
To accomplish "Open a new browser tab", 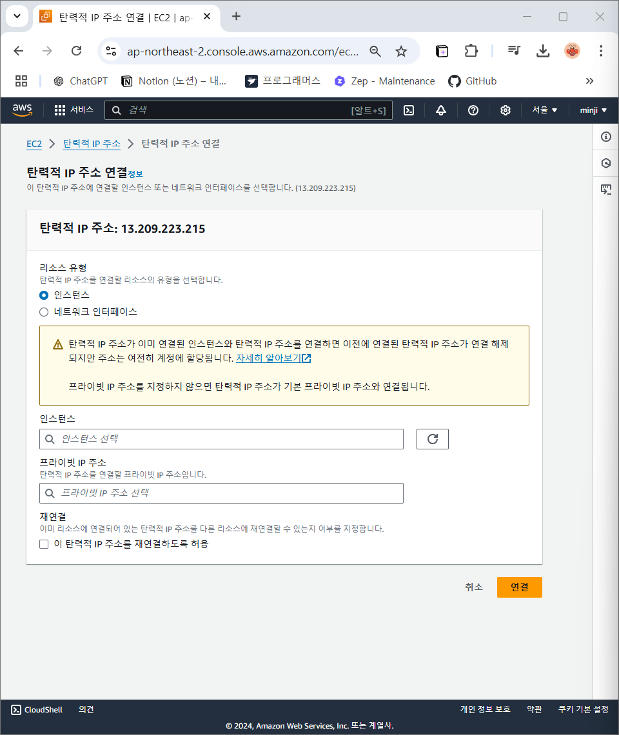I will [237, 16].
